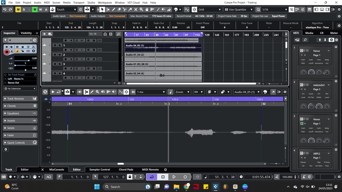Open the Zoom dropdown in sample editor
This screenshot has height=192, width=342.
(182, 92)
